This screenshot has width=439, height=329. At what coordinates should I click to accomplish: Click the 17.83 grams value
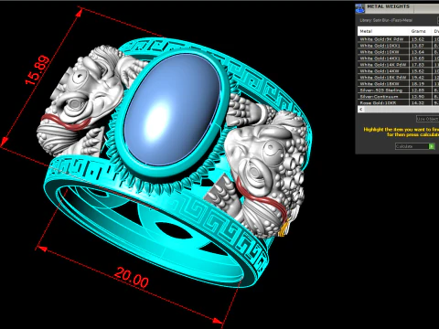tap(418, 65)
